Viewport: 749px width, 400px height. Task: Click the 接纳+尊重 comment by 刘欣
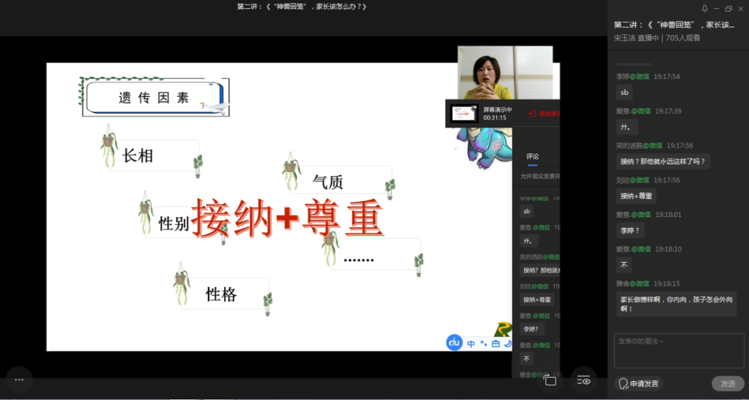coord(636,195)
